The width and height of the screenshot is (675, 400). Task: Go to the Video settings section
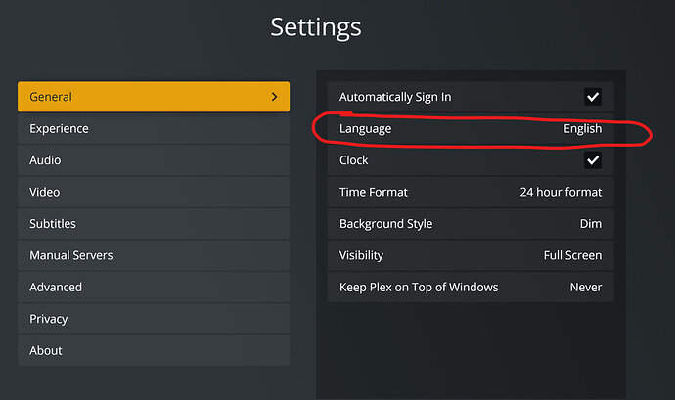[x=153, y=193]
